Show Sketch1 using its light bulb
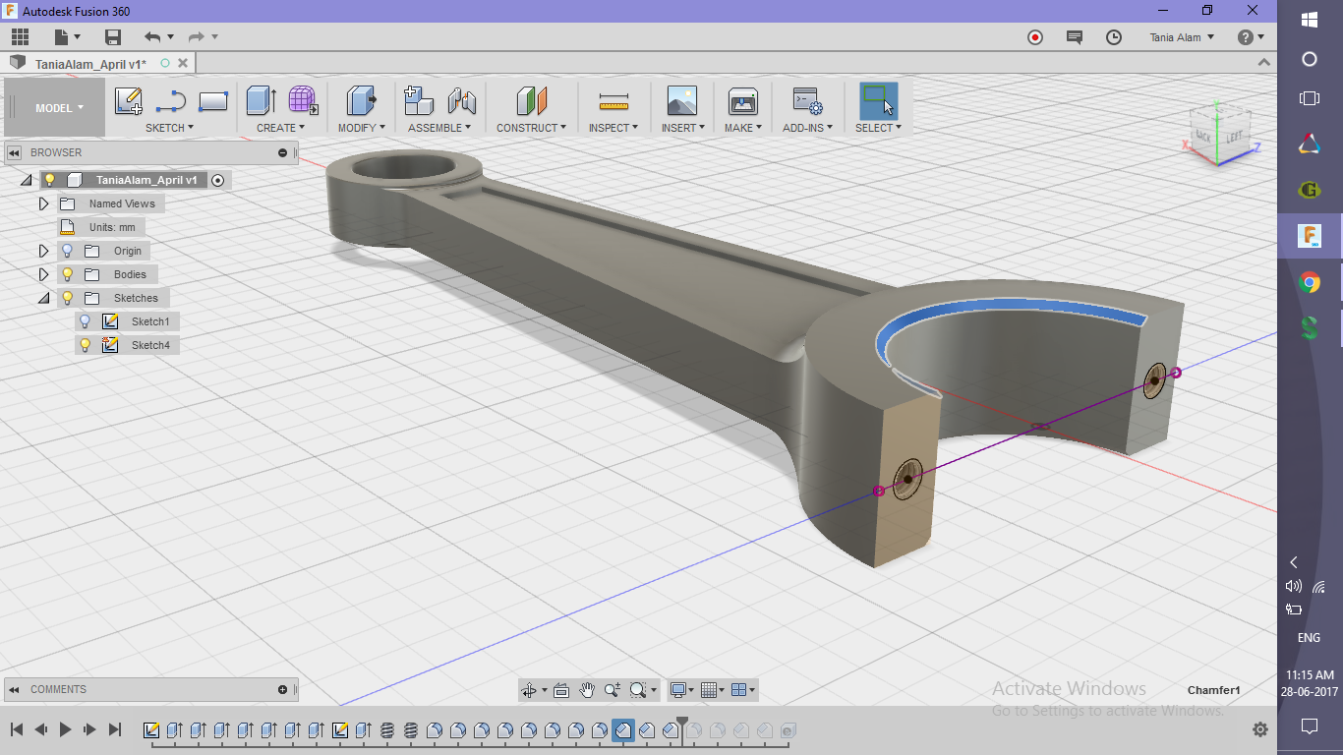Viewport: 1343px width, 755px height. click(86, 321)
